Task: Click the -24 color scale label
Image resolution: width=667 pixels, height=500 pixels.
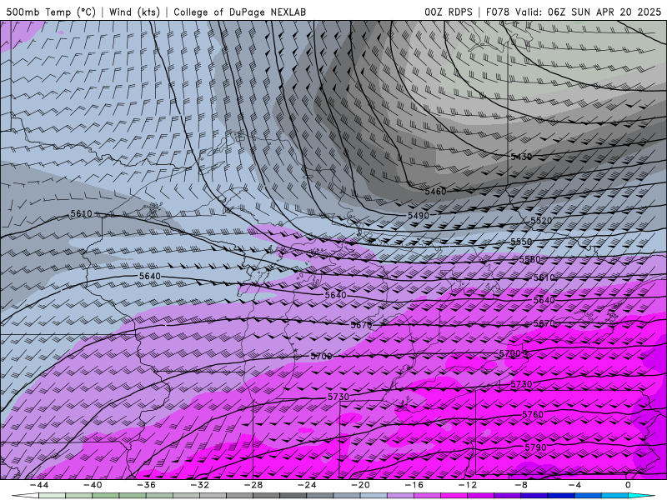Action: [307, 485]
